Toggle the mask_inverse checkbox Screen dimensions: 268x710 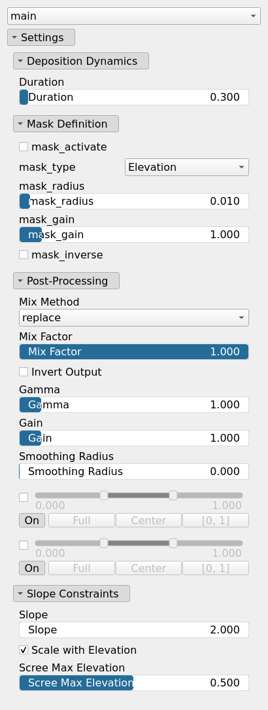click(x=24, y=255)
